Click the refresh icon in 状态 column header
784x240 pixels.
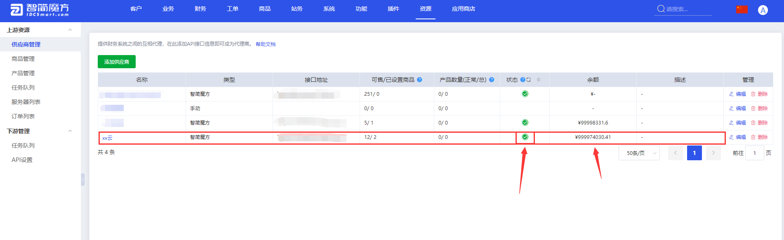529,80
